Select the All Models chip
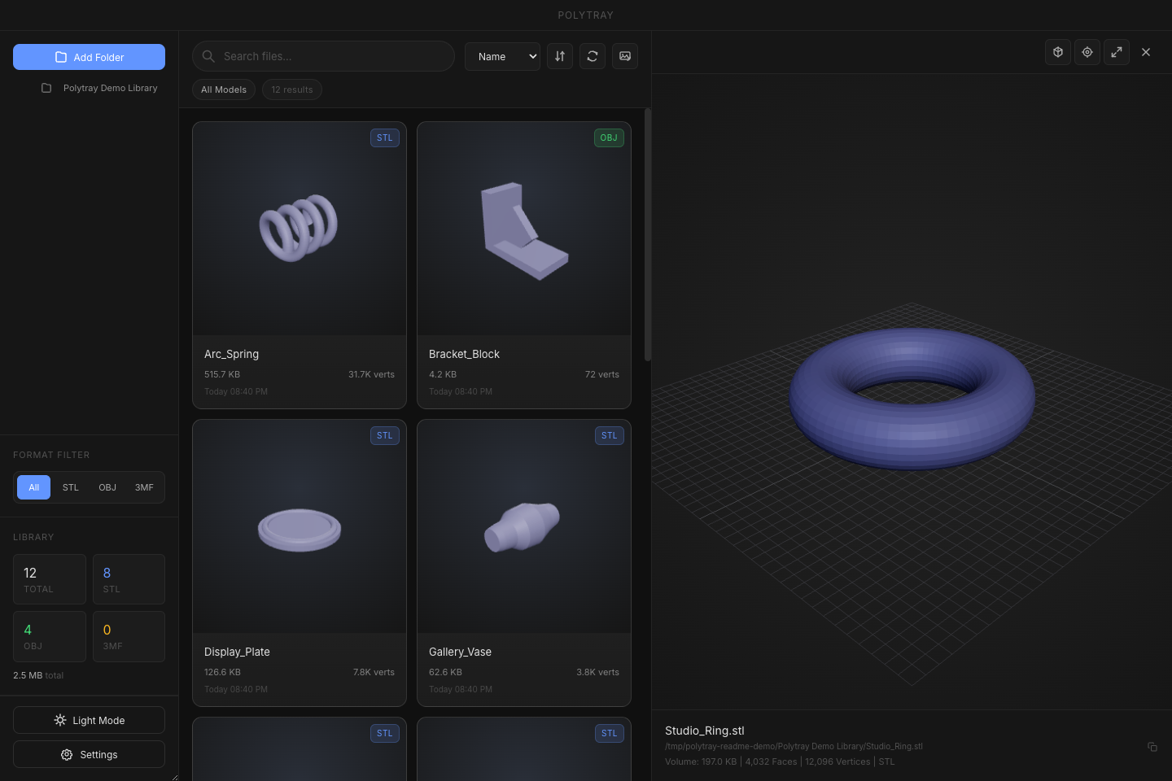Image resolution: width=1172 pixels, height=781 pixels. coord(224,89)
